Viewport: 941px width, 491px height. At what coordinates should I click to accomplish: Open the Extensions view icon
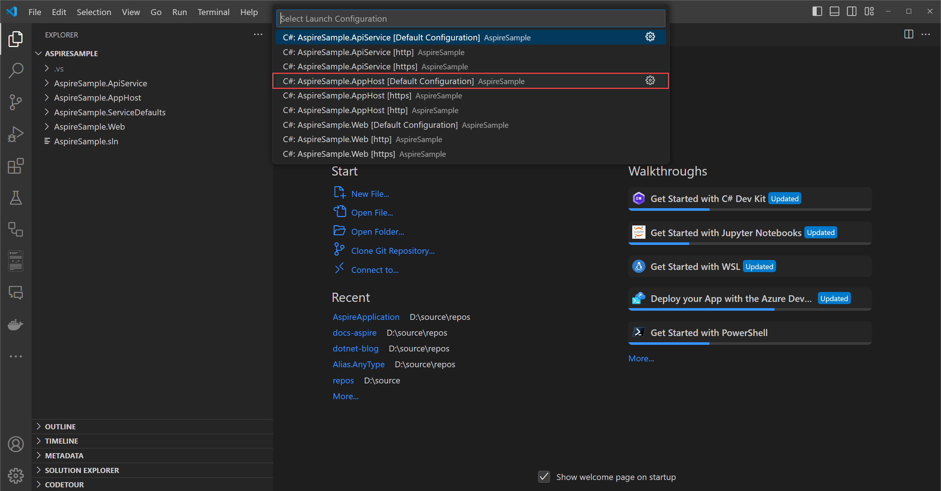[16, 166]
